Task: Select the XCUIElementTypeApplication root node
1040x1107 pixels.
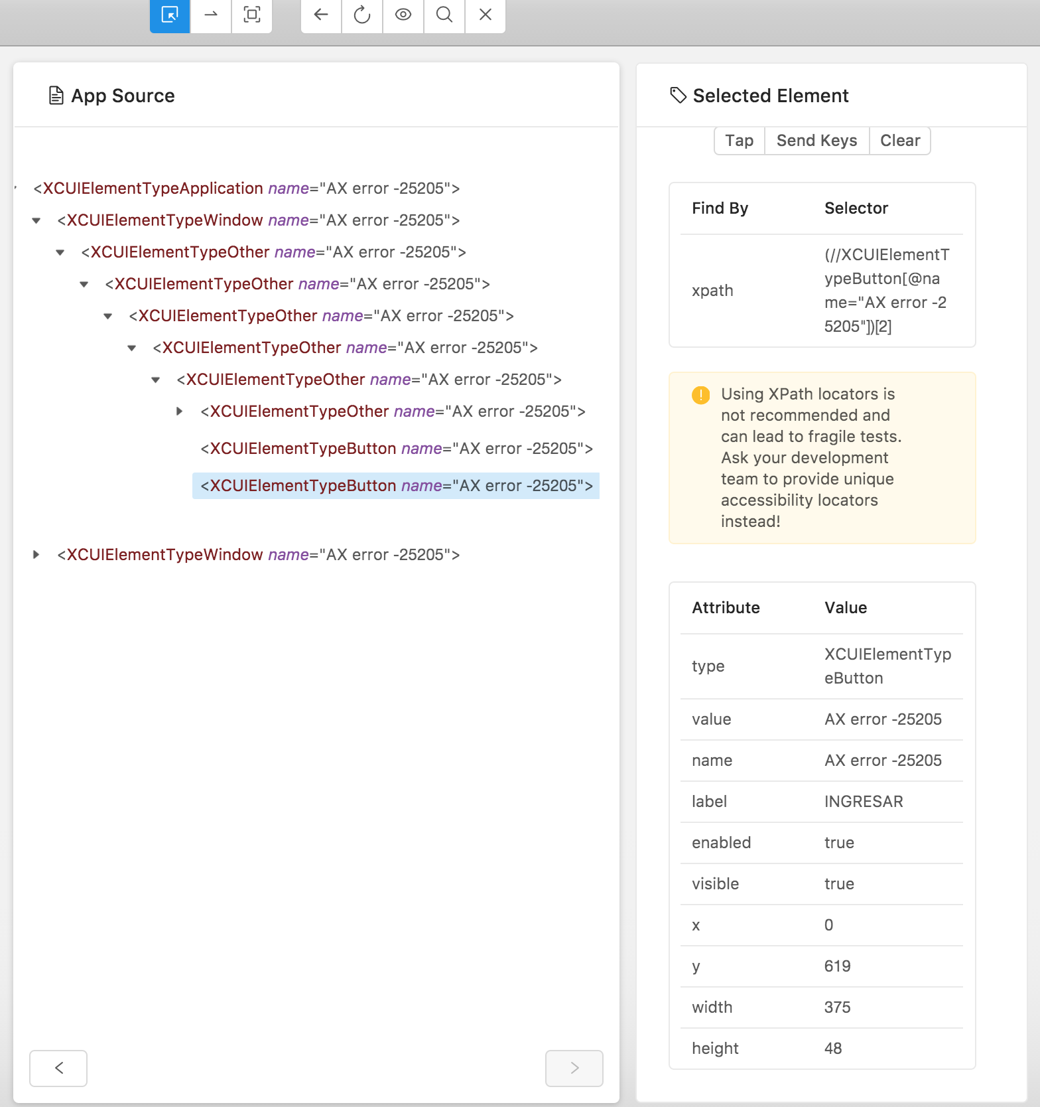Action: (x=247, y=188)
